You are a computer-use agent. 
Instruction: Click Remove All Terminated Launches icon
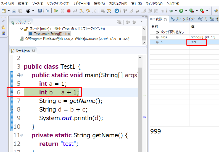point(119,22)
